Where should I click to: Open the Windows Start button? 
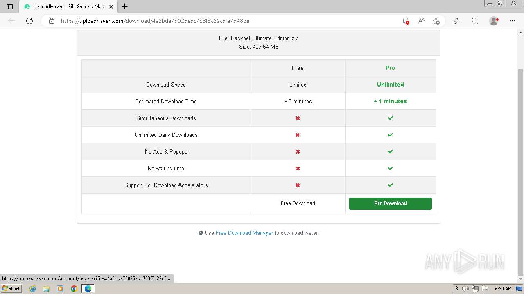tap(11, 289)
